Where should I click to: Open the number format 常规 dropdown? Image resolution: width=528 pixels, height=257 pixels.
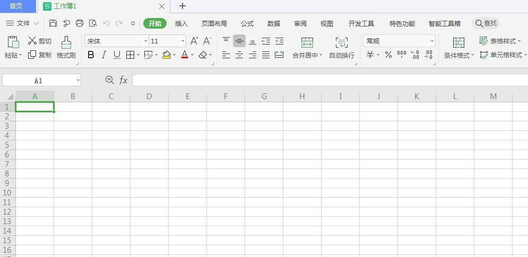point(432,41)
